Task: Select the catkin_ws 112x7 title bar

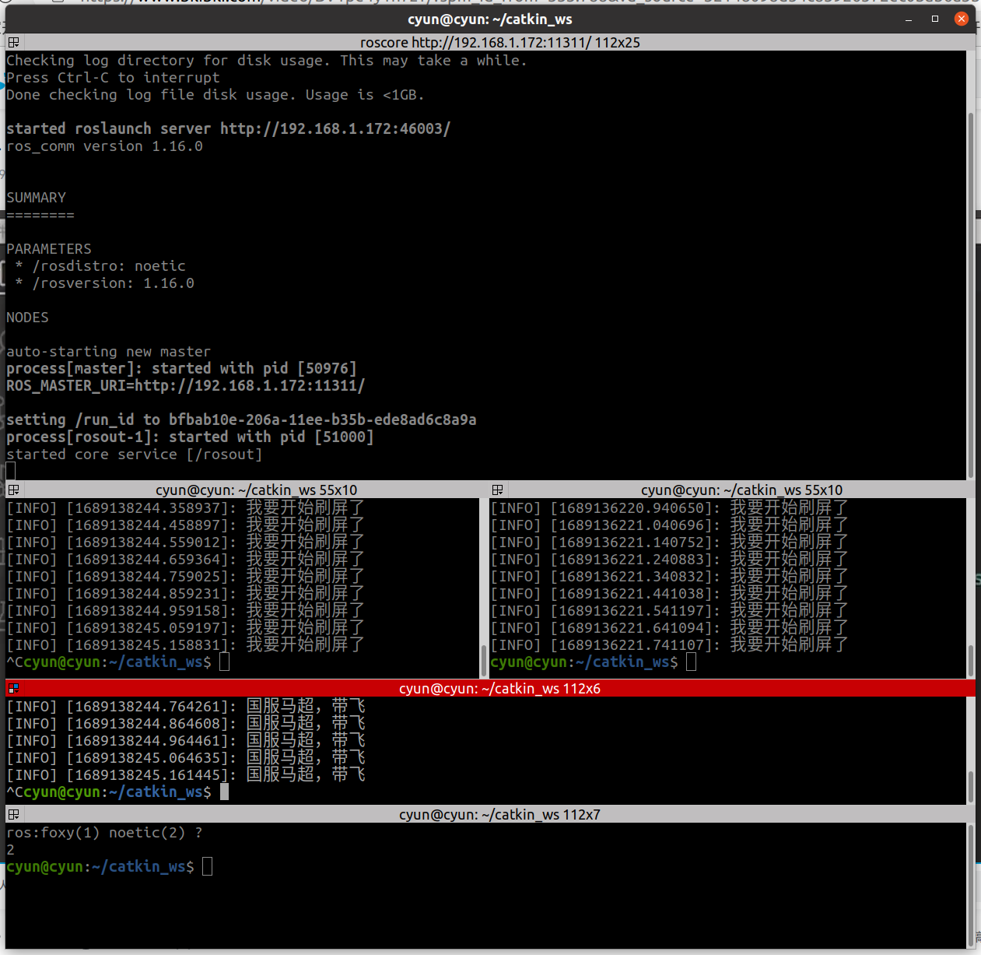Action: coord(499,814)
